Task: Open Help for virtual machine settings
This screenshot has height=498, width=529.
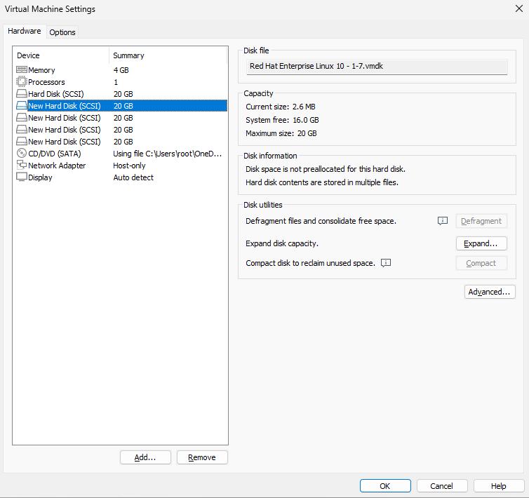Action: tap(499, 486)
